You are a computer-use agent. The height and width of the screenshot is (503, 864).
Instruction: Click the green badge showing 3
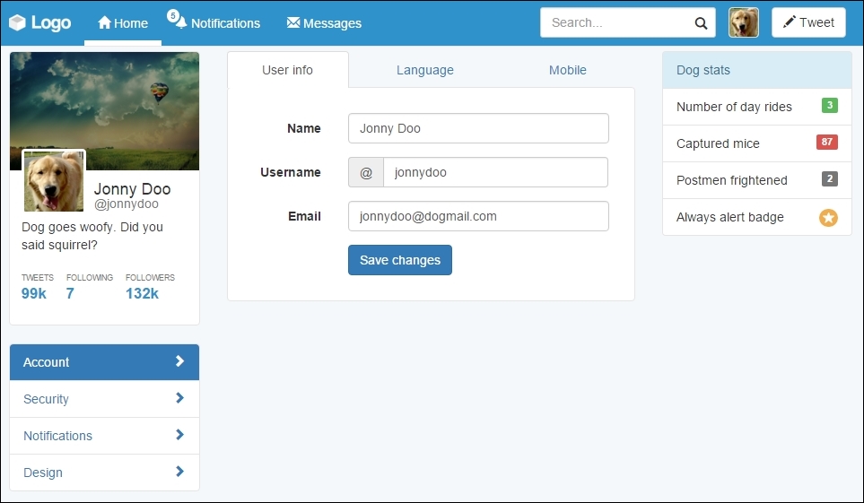coord(829,105)
